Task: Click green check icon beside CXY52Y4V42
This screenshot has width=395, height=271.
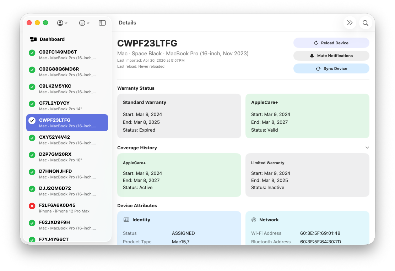Action: click(x=32, y=138)
